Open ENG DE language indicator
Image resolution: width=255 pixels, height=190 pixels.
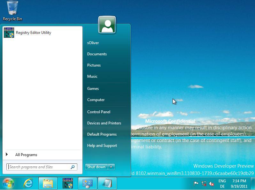pos(222,184)
